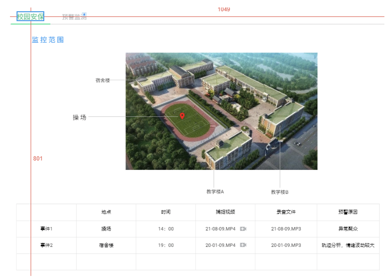This screenshot has width=385, height=280.
Task: Open audio file 21-08-09.MP3
Action: pyautogui.click(x=286, y=229)
